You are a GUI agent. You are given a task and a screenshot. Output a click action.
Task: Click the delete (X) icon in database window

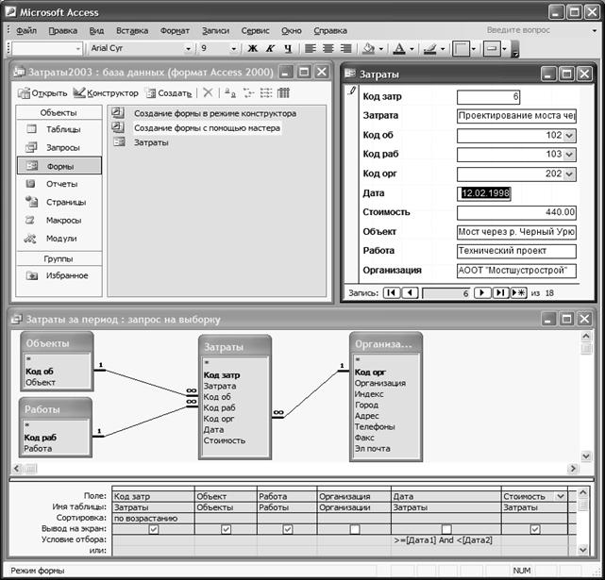[x=208, y=93]
